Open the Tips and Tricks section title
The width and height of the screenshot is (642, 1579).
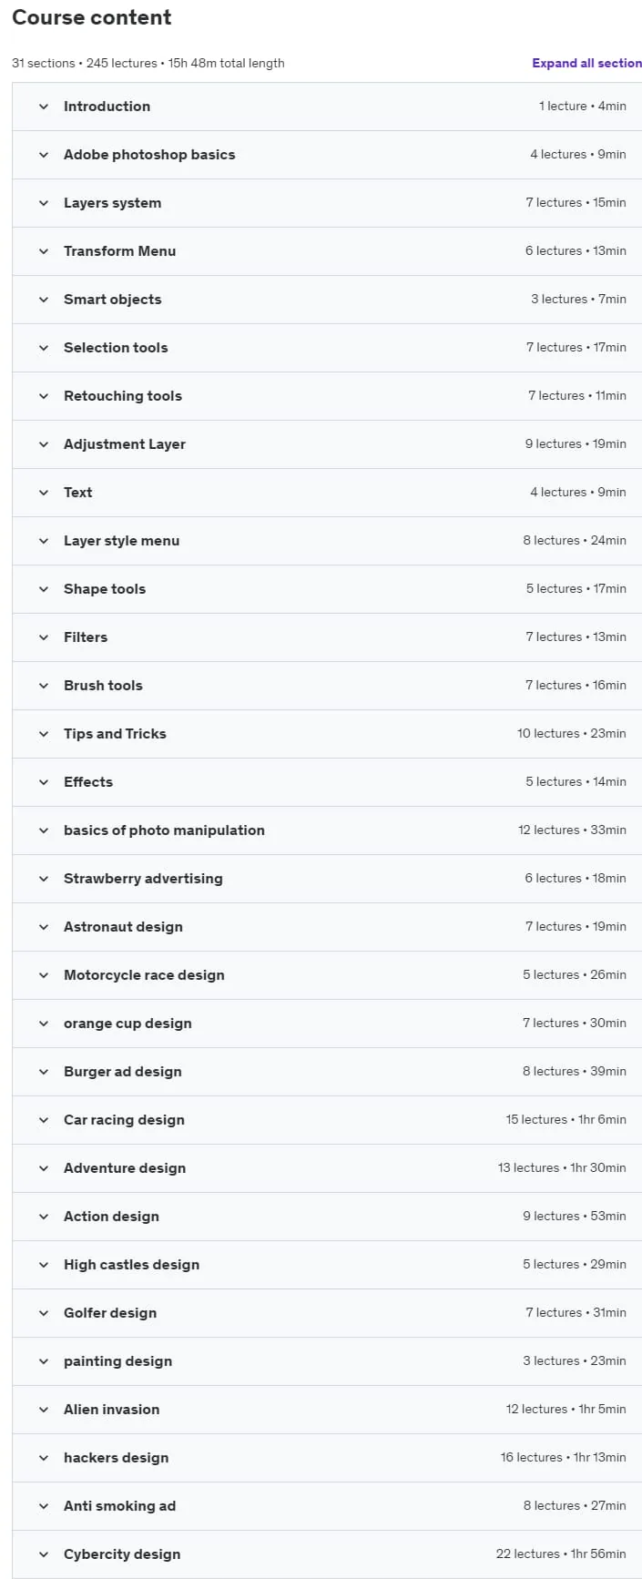tap(115, 734)
